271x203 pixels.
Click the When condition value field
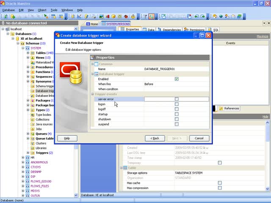pos(177,89)
